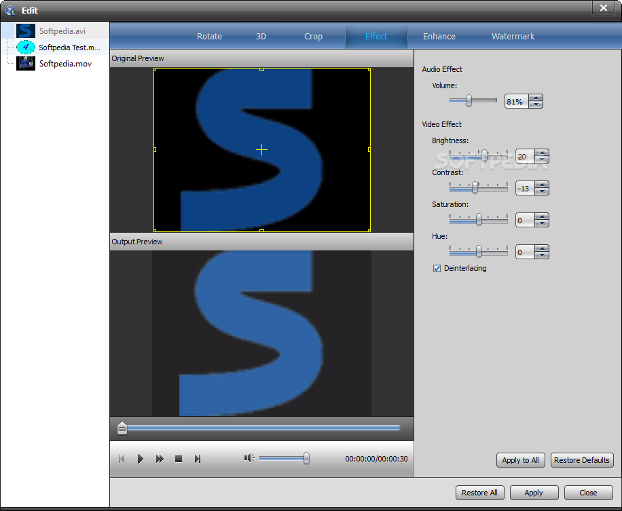This screenshot has height=511, width=622.
Task: Click the Brightness value field showing 20
Action: tap(525, 156)
